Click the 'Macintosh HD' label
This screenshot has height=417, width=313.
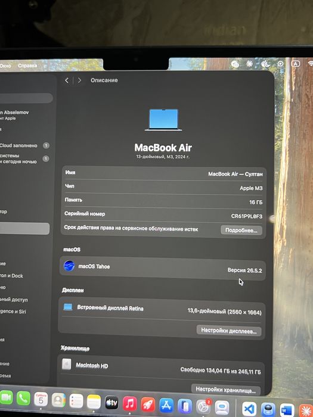[92, 366]
